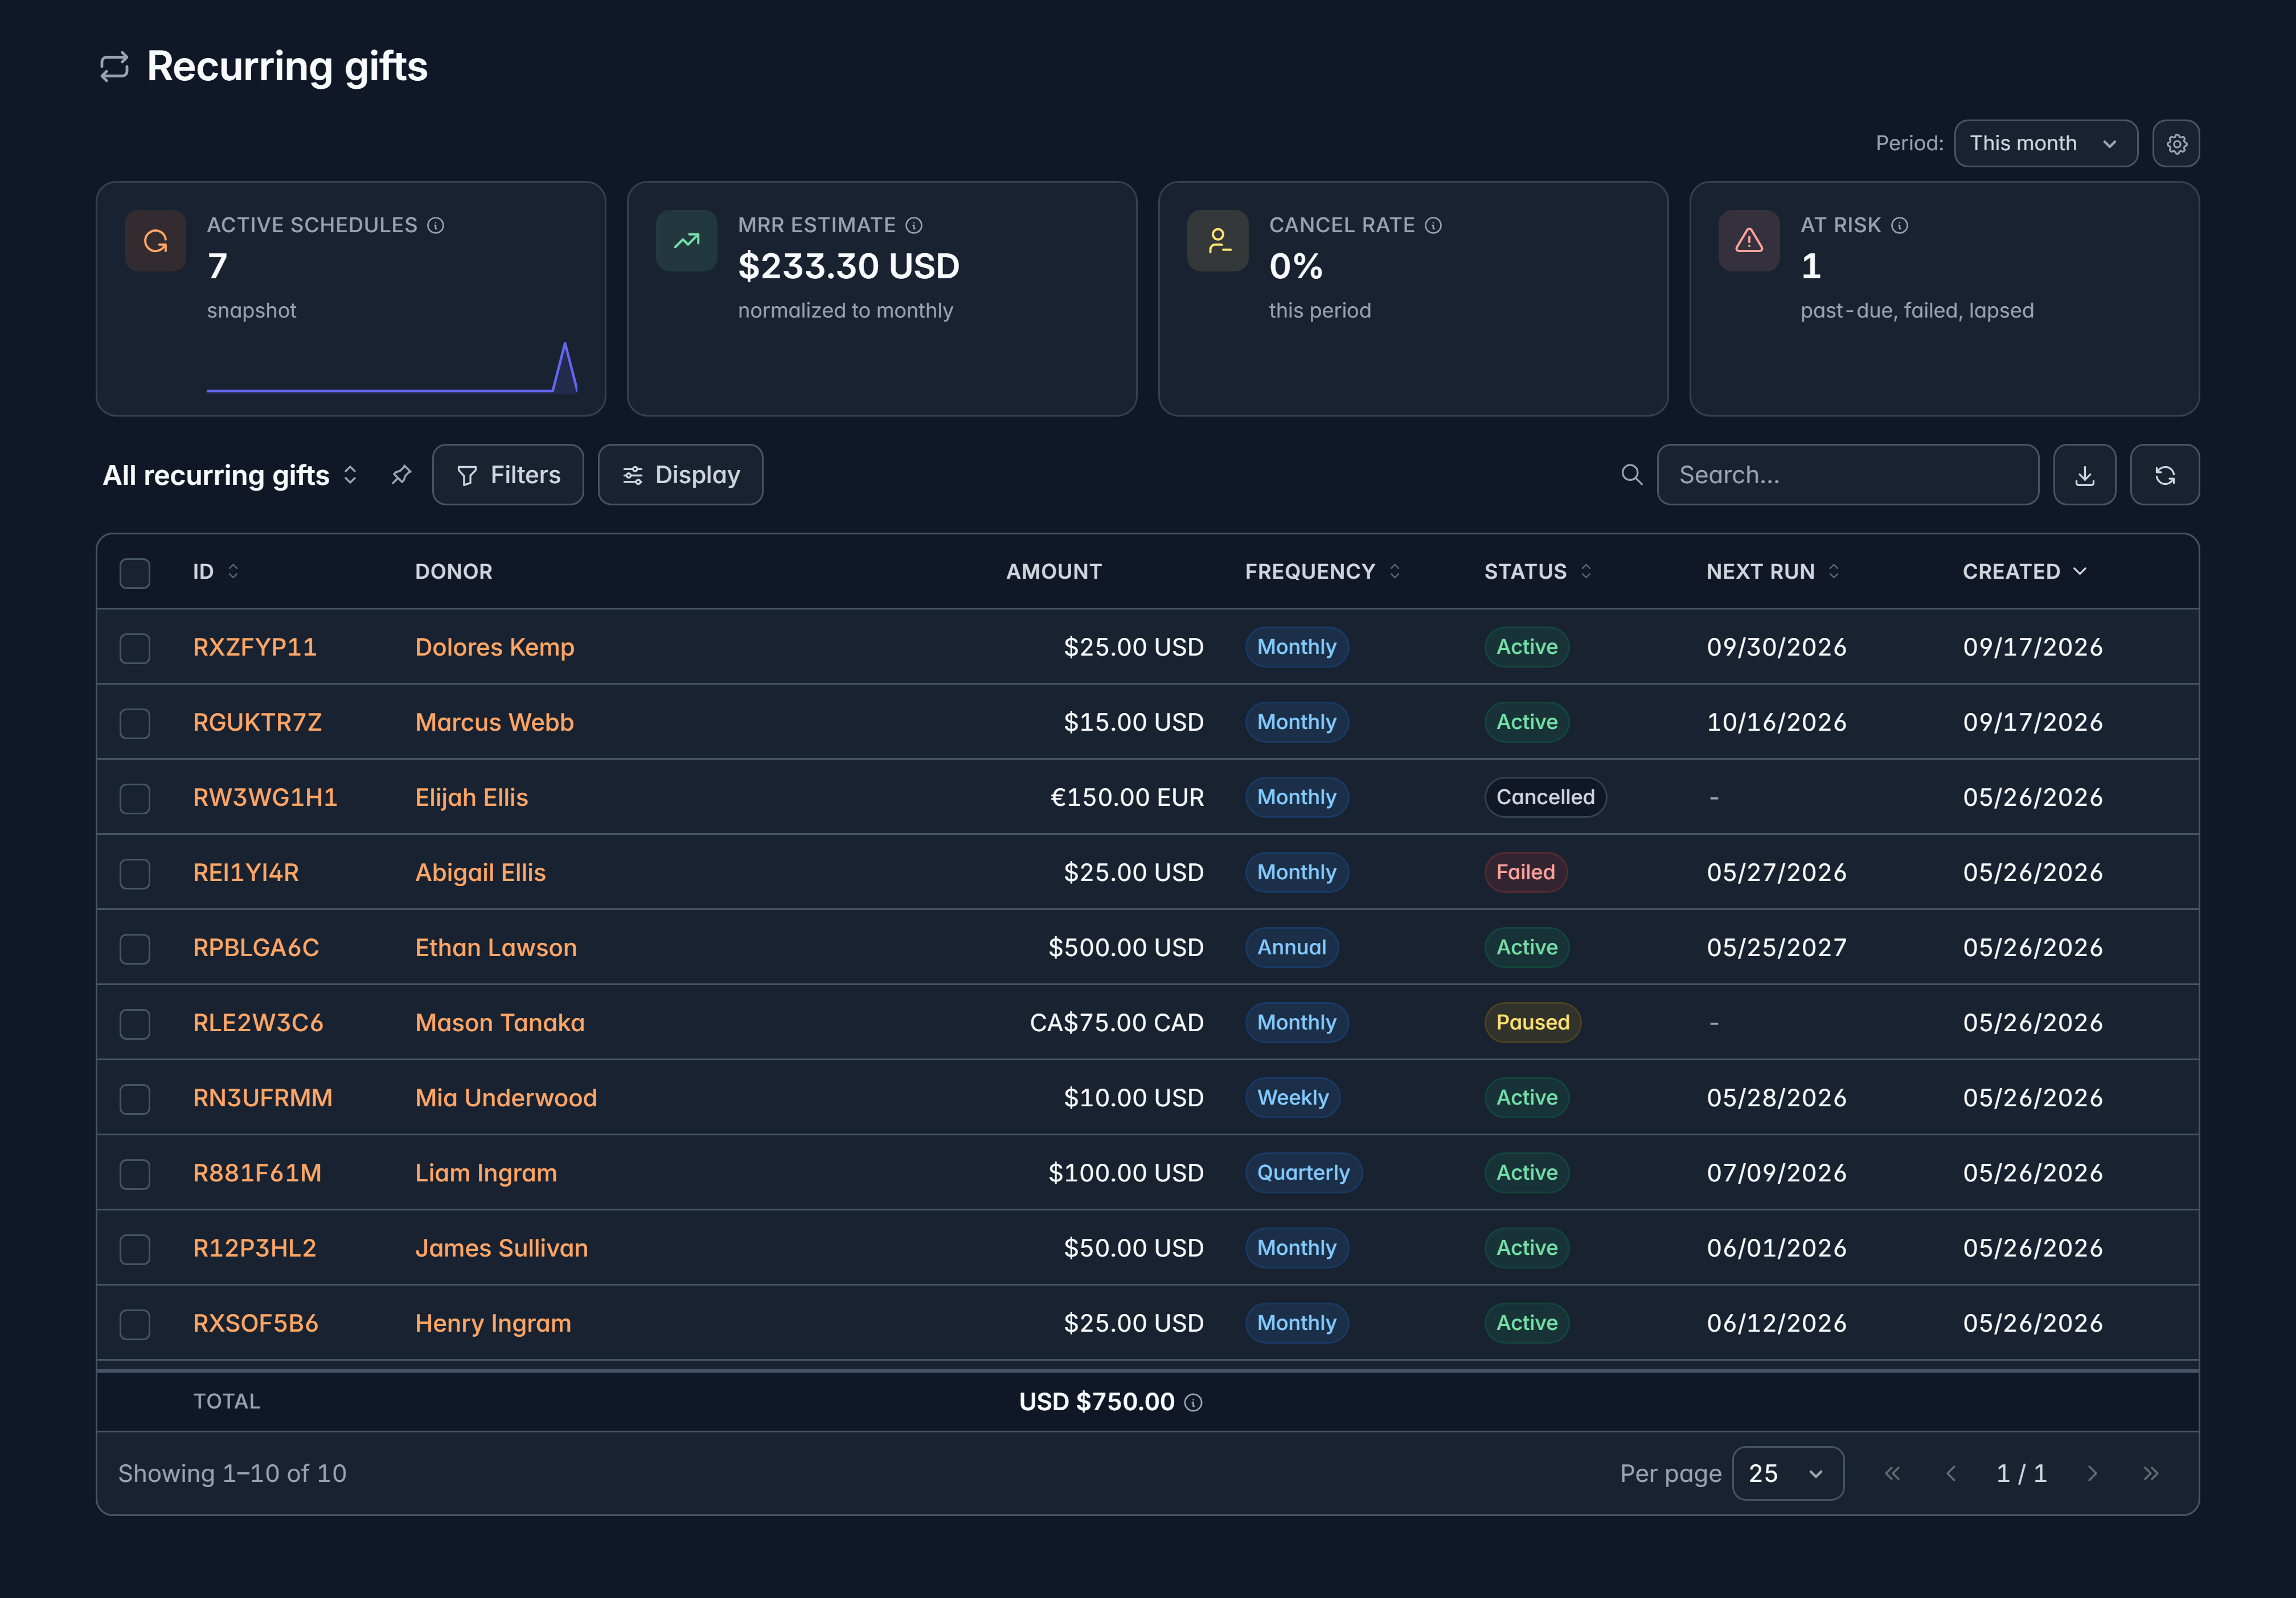This screenshot has width=2296, height=1598.
Task: Click the Quarterly frequency badge
Action: 1303,1172
